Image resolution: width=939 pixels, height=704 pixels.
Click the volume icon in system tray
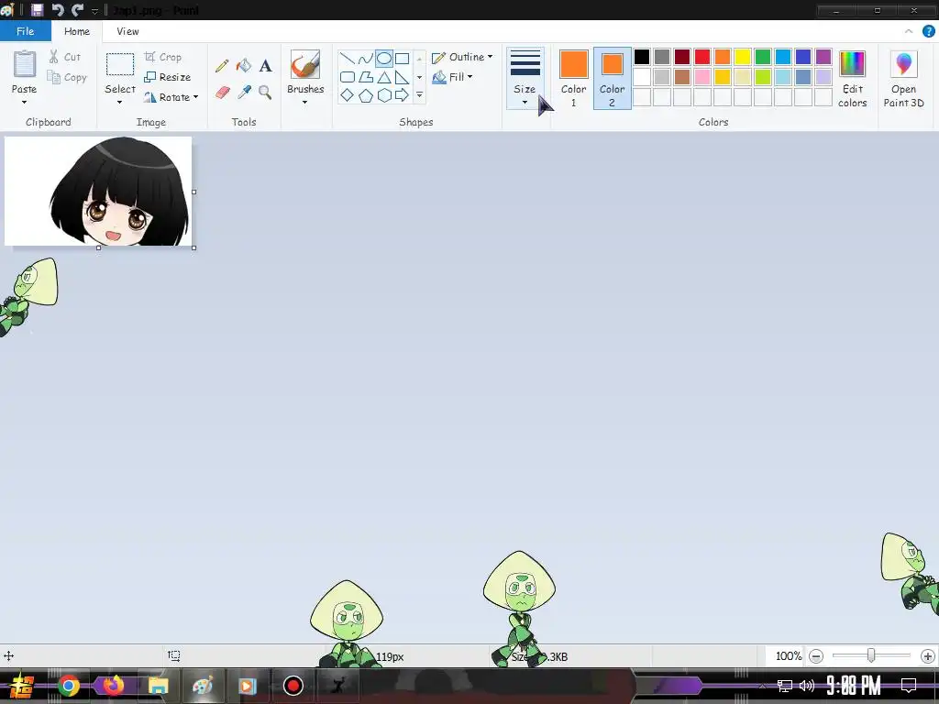point(807,686)
